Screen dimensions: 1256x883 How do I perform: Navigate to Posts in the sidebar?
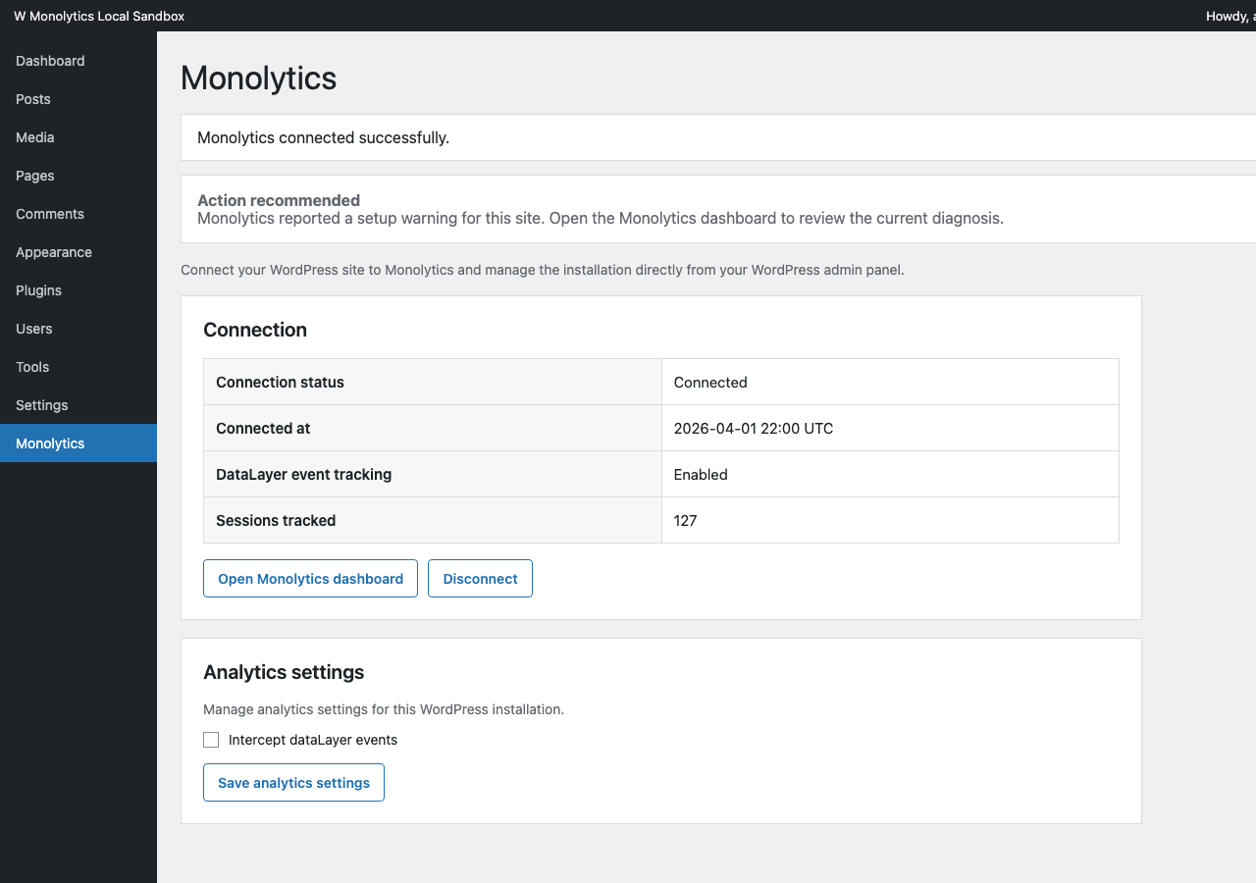pyautogui.click(x=32, y=99)
